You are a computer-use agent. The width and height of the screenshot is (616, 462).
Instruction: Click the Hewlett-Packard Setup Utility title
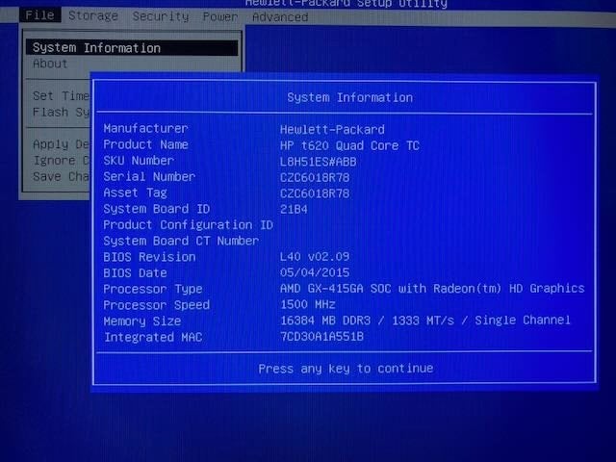(x=346, y=4)
